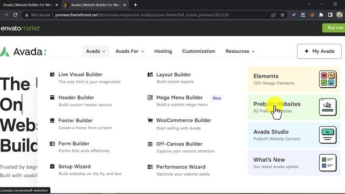345x194 pixels.
Task: Open the browser extensions puzzle icon
Action: point(321,15)
